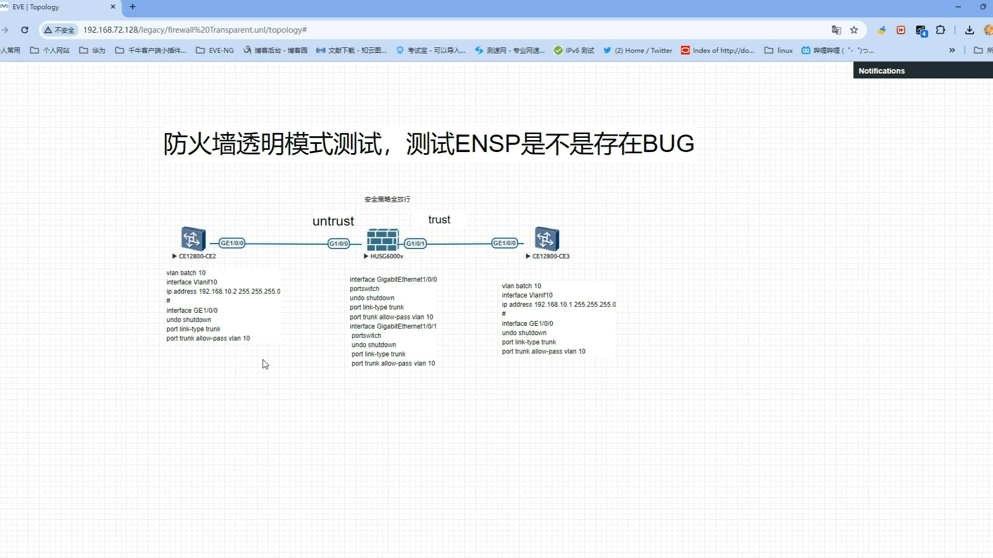Click the 'ip address 192.168.10.1 255.255.255.0' text

click(559, 305)
